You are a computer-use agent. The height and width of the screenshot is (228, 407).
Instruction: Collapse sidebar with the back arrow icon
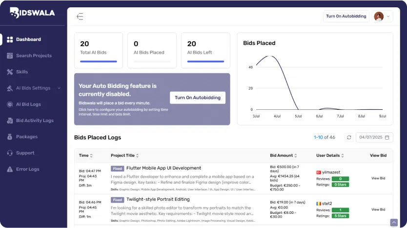tap(80, 17)
